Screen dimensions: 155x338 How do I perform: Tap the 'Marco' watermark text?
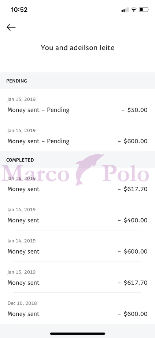36,173
